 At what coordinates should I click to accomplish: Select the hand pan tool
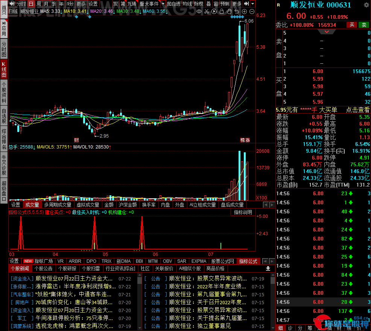tap(229, 11)
